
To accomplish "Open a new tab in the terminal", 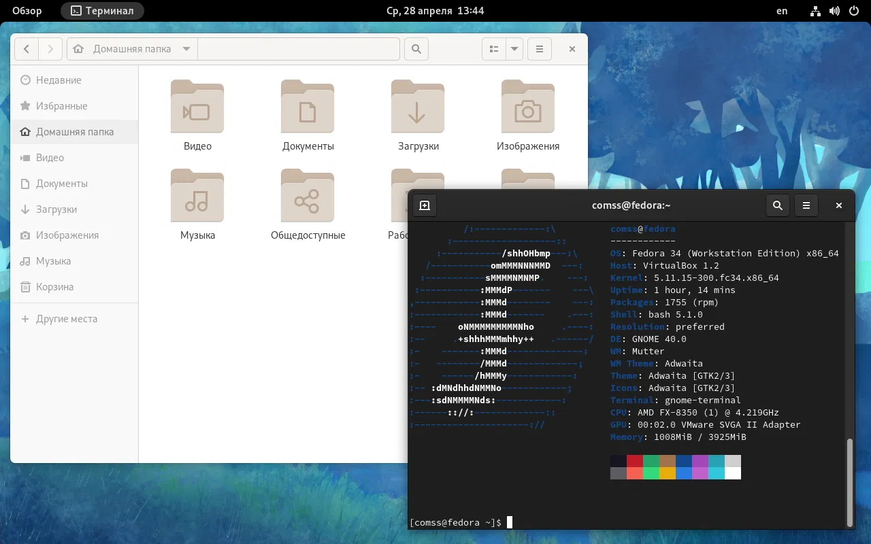I will tap(425, 205).
